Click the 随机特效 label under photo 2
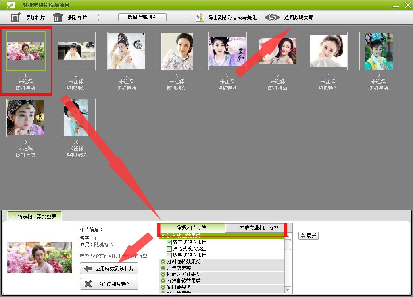413x297 pixels. tap(76, 88)
